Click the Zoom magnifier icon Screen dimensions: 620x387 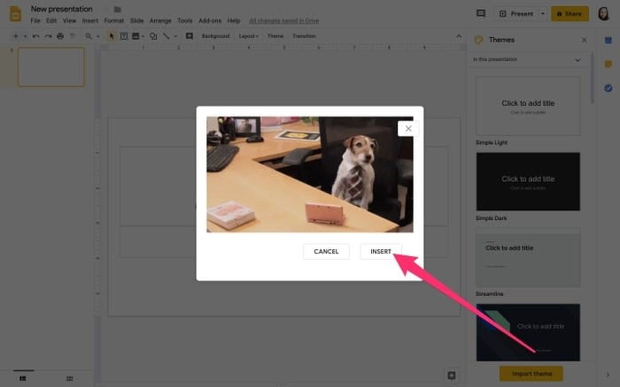89,36
